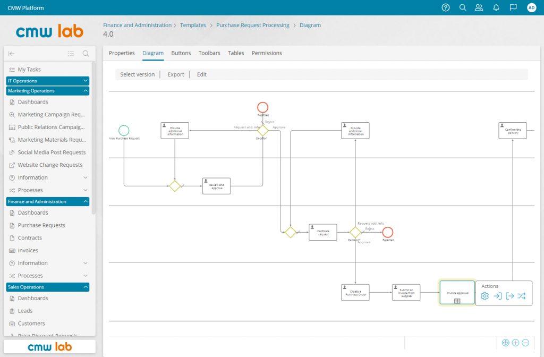Open the sidebar list view icon
Screen dimensions: 544x357
[71, 54]
